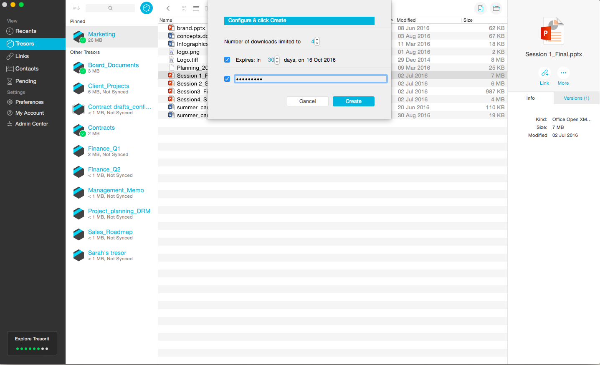Open the Board_Documents tresor

click(112, 68)
